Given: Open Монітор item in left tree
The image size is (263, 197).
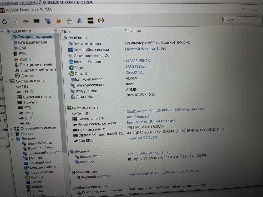Looking at the screenshot, I should click(33, 158).
